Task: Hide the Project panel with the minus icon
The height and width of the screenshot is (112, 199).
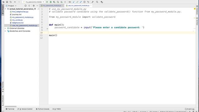Action: coord(37,6)
